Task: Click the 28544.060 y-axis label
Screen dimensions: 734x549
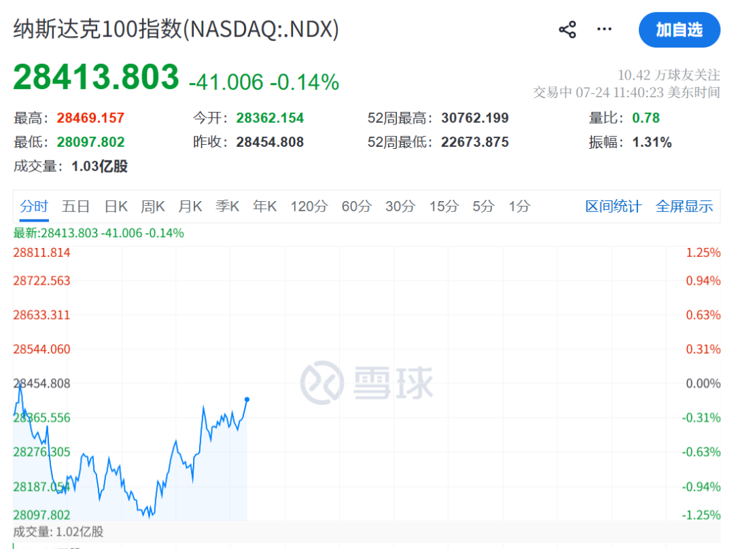Action: (41, 349)
